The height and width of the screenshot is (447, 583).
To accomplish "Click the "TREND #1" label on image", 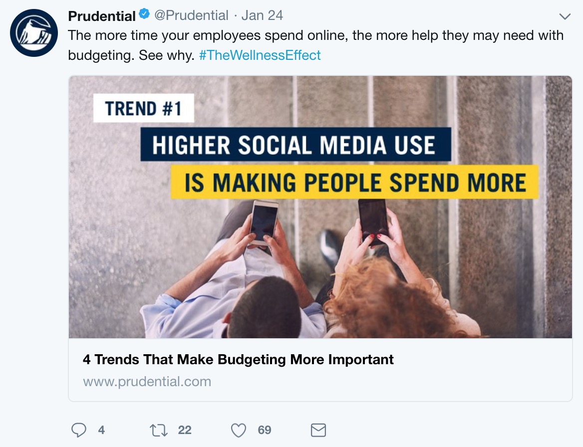I will tap(143, 109).
